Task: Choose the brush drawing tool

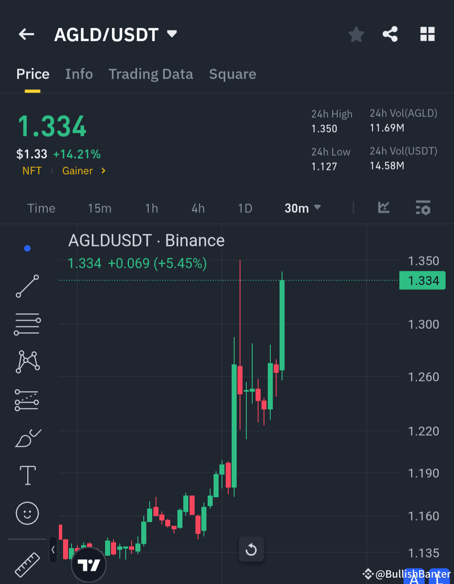Action: [x=27, y=437]
